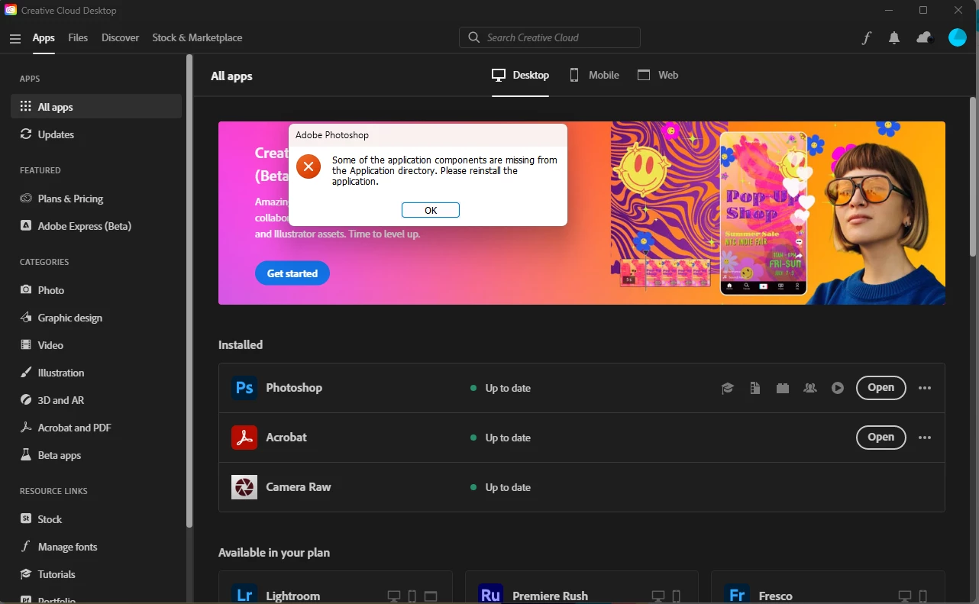This screenshot has width=979, height=604.
Task: Switch to the Files tab
Action: tap(78, 37)
